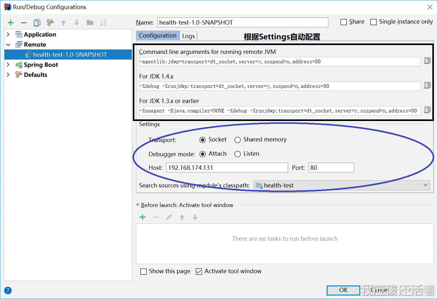Sort configurations alphabetically
This screenshot has width=438, height=299.
[x=103, y=23]
